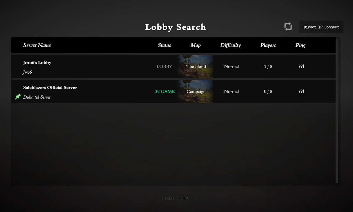The width and height of the screenshot is (353, 212).
Task: Click the Dedicated Server subtitle text
Action: coord(37,97)
